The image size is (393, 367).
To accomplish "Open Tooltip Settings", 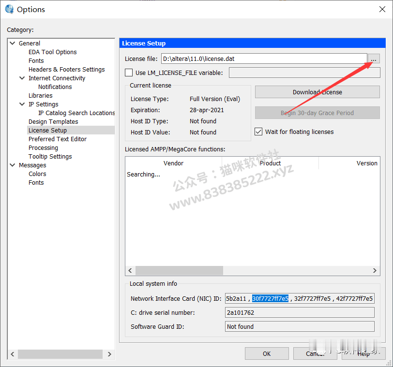I will (x=50, y=157).
